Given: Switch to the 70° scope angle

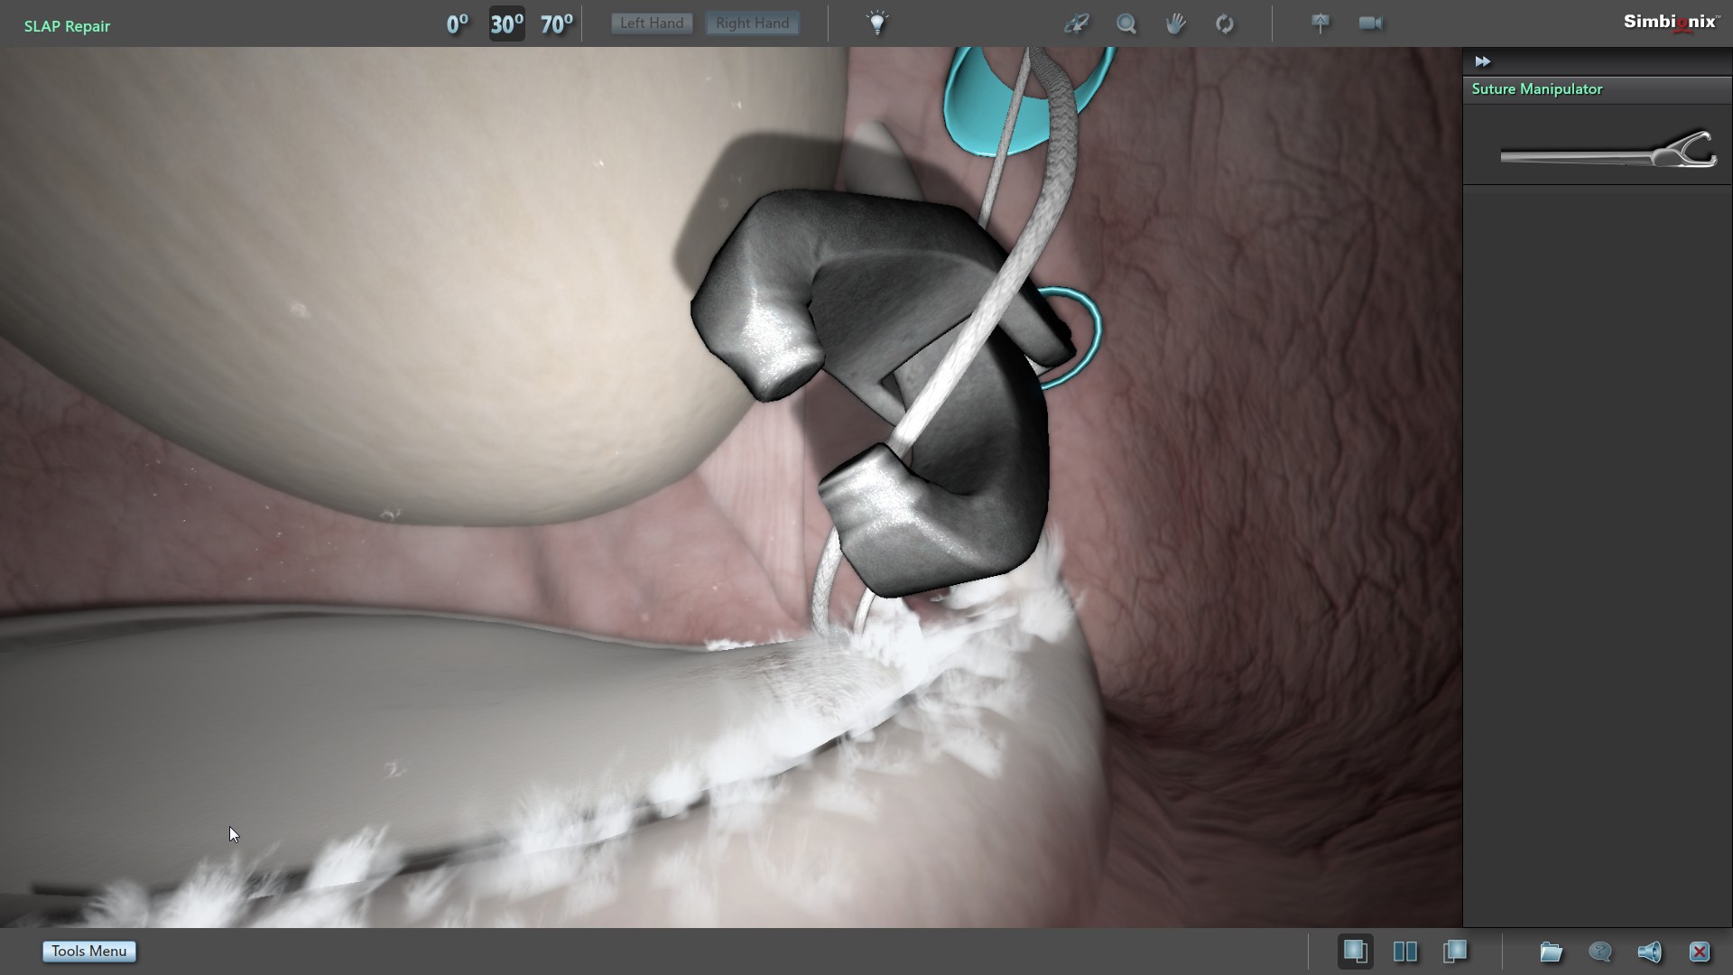Looking at the screenshot, I should tap(556, 23).
